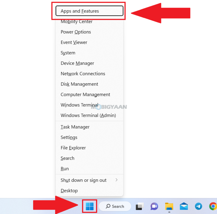Launch Google Chrome from taskbar
The width and height of the screenshot is (217, 214).
point(213,206)
